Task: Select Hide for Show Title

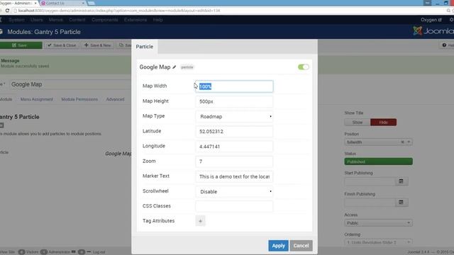Action: coord(383,123)
